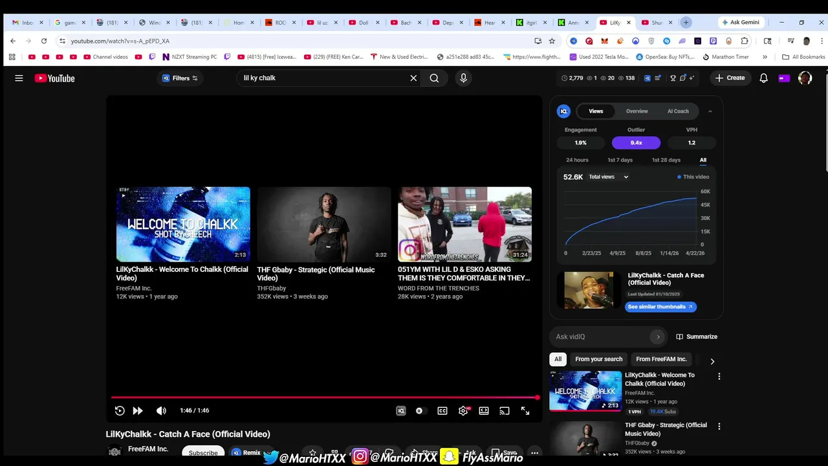
Task: Select From your search chip
Action: pyautogui.click(x=599, y=359)
